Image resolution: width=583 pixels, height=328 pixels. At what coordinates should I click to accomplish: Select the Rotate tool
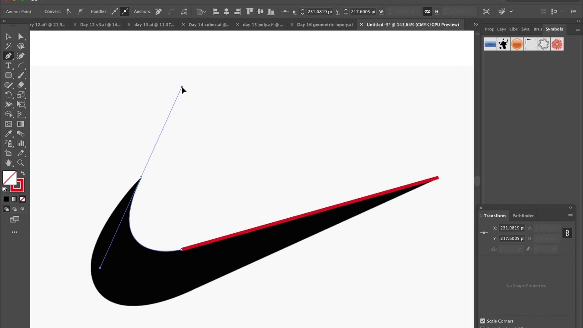coord(9,95)
